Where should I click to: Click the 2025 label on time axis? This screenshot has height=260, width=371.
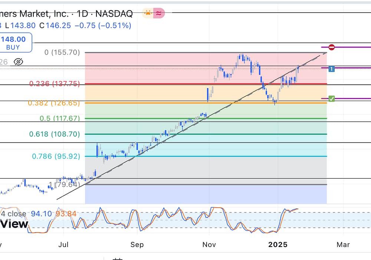(278, 245)
